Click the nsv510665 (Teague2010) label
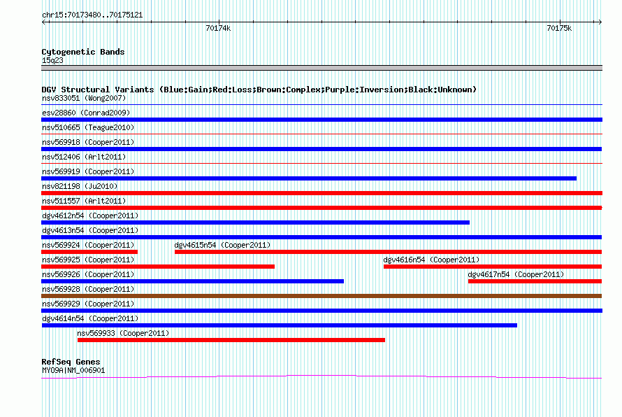This screenshot has width=622, height=417. coord(88,127)
